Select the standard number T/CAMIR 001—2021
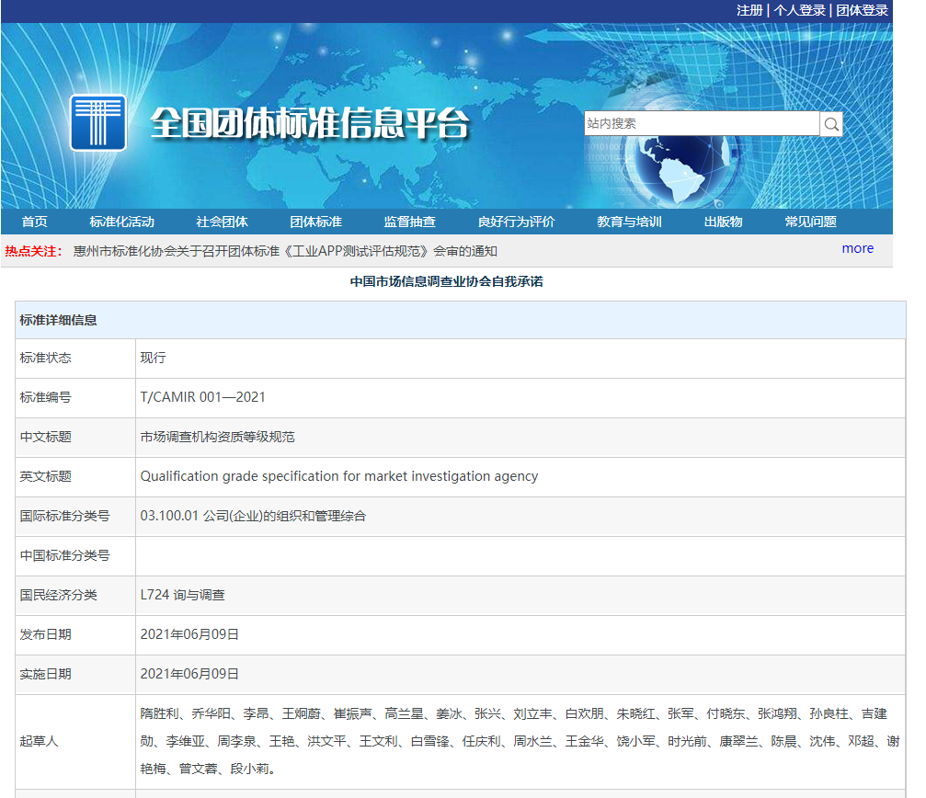This screenshot has height=798, width=926. 202,397
